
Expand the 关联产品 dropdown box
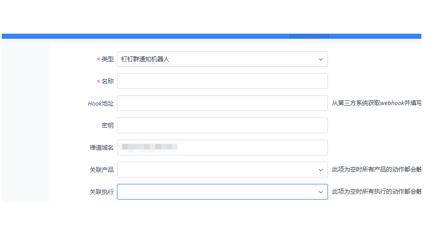(222, 170)
